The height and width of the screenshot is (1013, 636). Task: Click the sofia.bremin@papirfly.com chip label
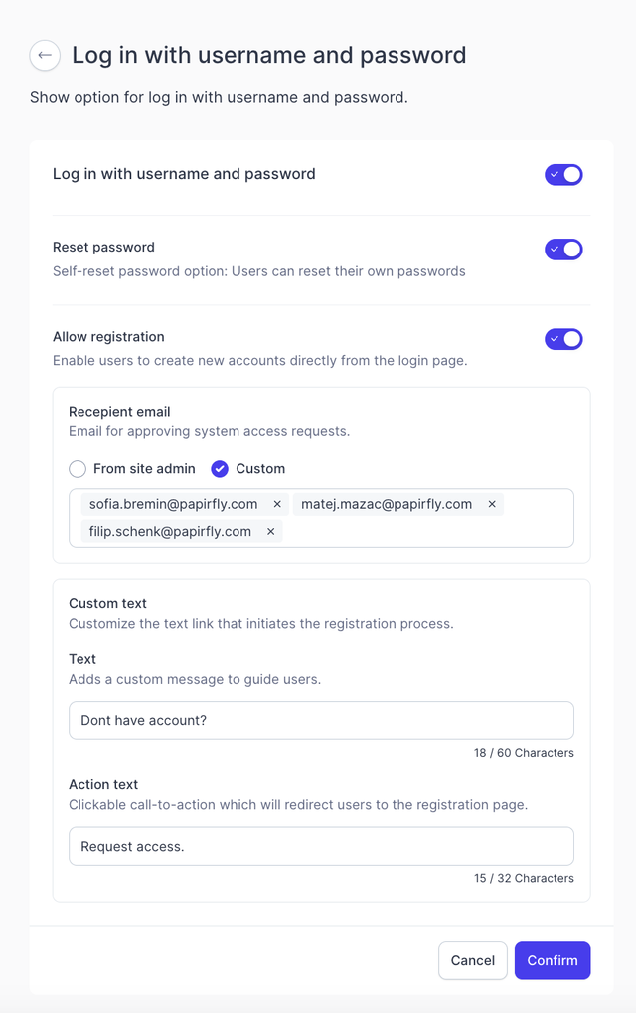tap(173, 504)
